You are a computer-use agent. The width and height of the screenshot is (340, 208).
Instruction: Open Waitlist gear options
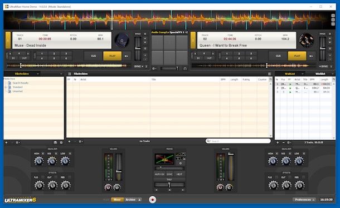point(289,142)
